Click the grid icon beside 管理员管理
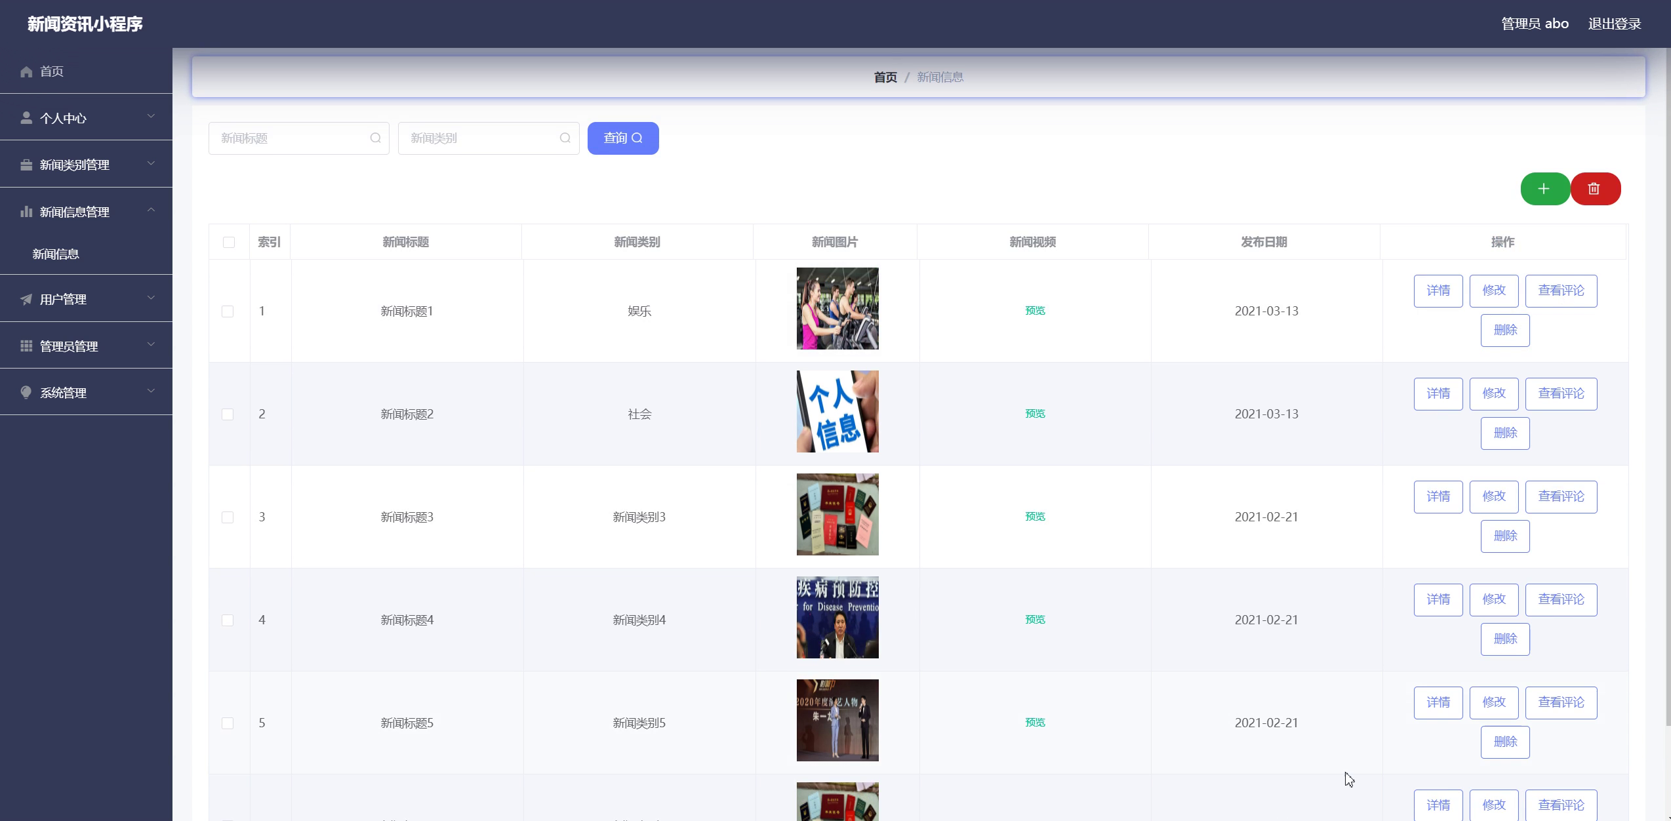Screen dimensions: 1671x821 [26, 346]
